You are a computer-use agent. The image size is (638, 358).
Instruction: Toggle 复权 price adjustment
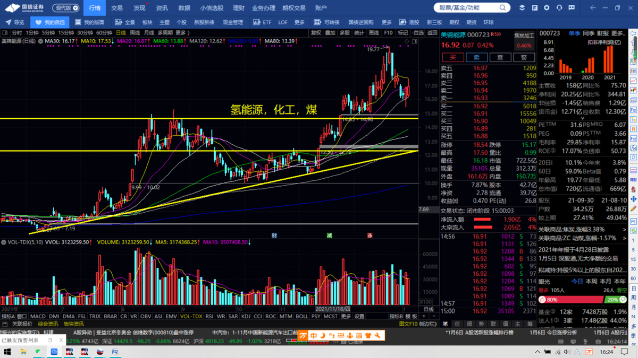pyautogui.click(x=316, y=33)
